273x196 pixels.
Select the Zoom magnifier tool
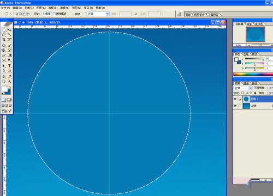tap(9, 82)
